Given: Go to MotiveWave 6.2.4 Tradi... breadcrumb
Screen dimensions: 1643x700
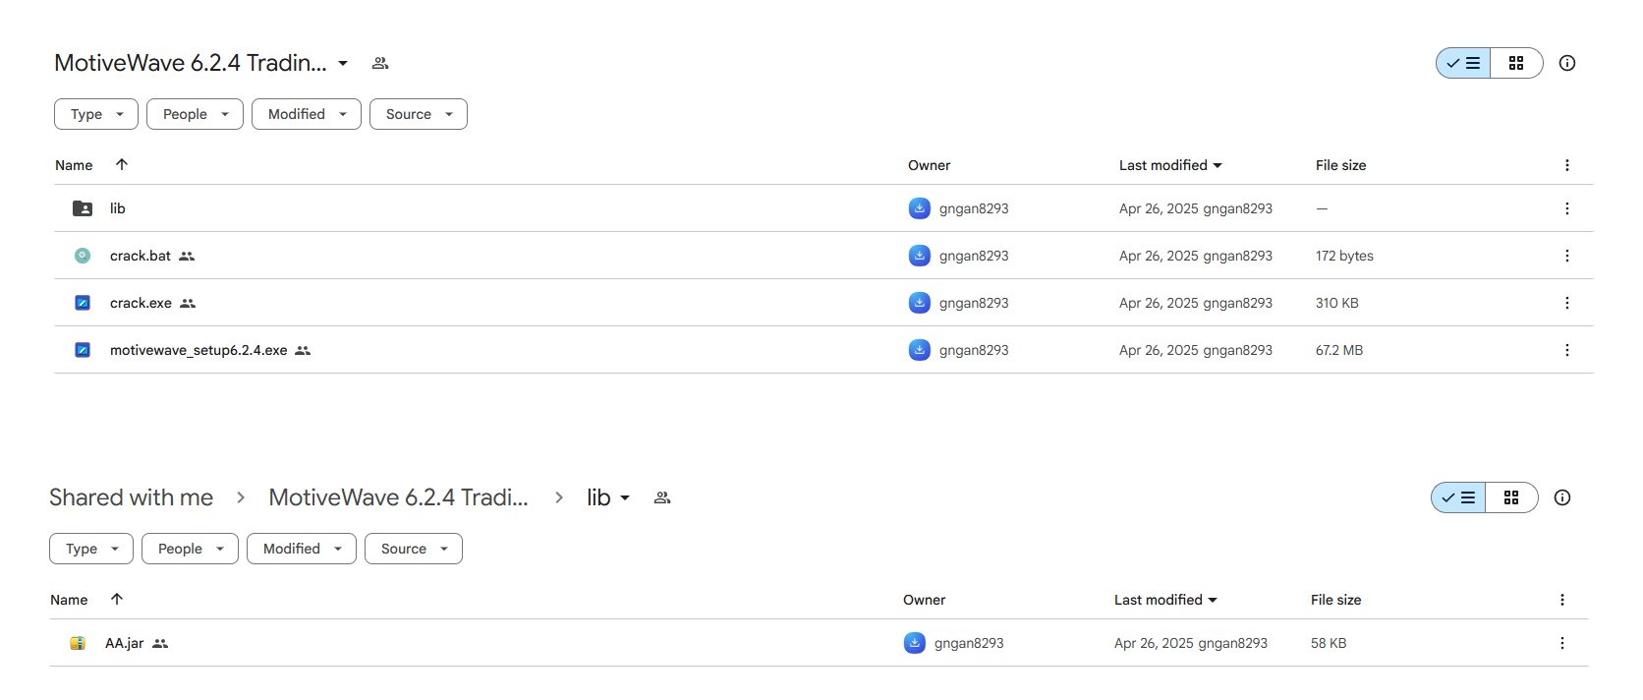Looking at the screenshot, I should pos(399,497).
